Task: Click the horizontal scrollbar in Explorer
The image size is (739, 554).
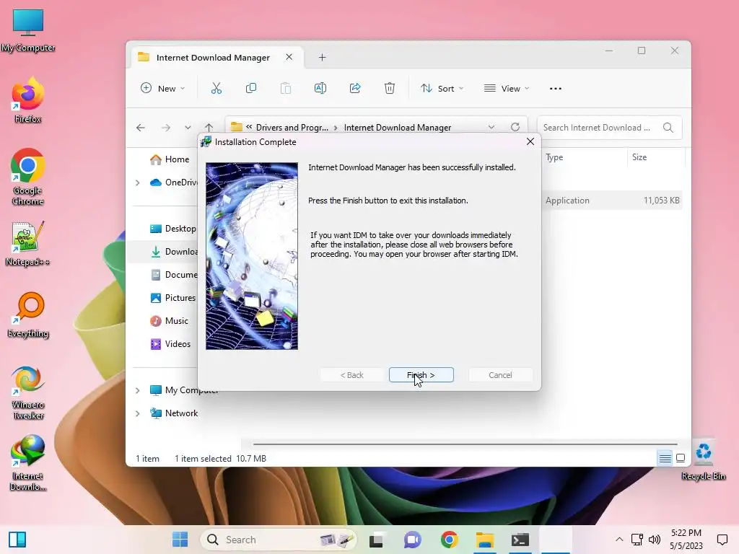Action: pyautogui.click(x=465, y=444)
